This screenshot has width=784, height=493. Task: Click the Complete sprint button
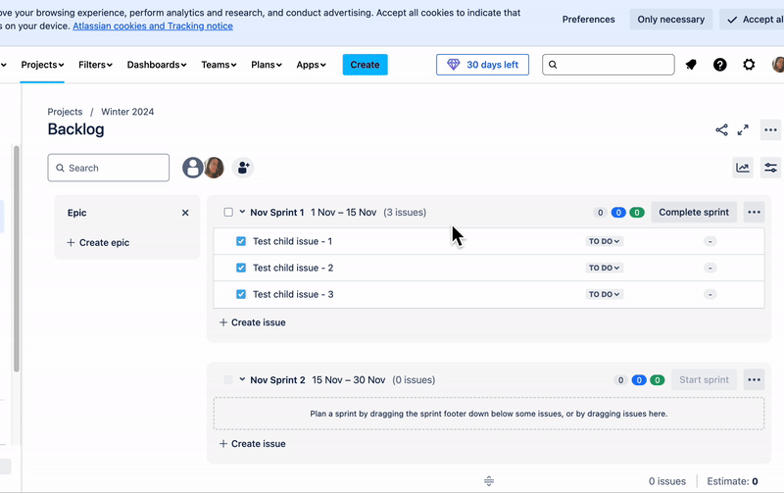pyautogui.click(x=694, y=212)
